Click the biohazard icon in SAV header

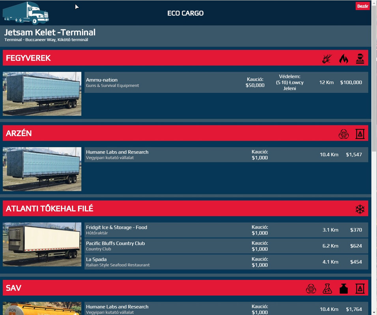coord(311,289)
